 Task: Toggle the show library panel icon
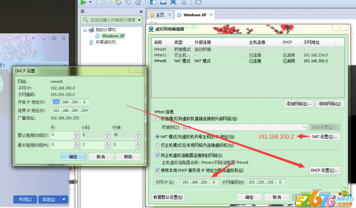click(x=153, y=2)
